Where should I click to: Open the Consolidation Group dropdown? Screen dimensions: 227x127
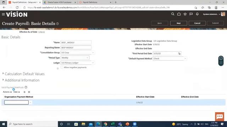coord(93,53)
